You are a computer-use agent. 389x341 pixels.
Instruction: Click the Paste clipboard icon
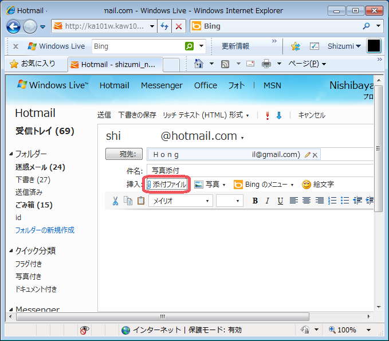pyautogui.click(x=141, y=201)
